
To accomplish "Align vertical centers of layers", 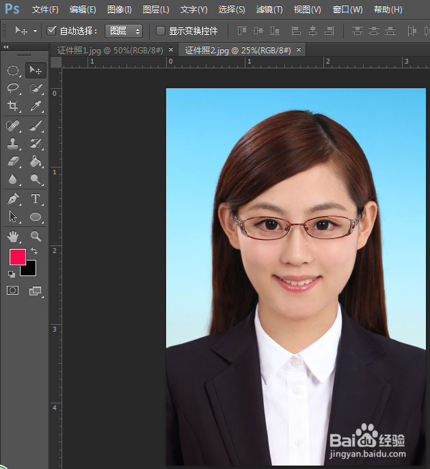I will (258, 31).
